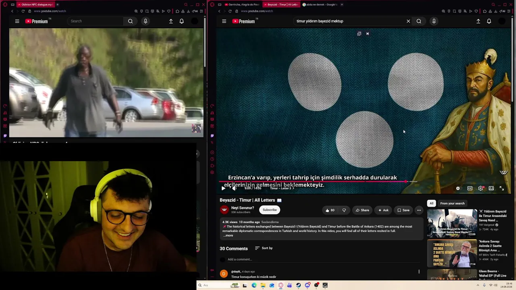Open the Opera menu in left browser window

pyautogui.click(x=5, y=4)
